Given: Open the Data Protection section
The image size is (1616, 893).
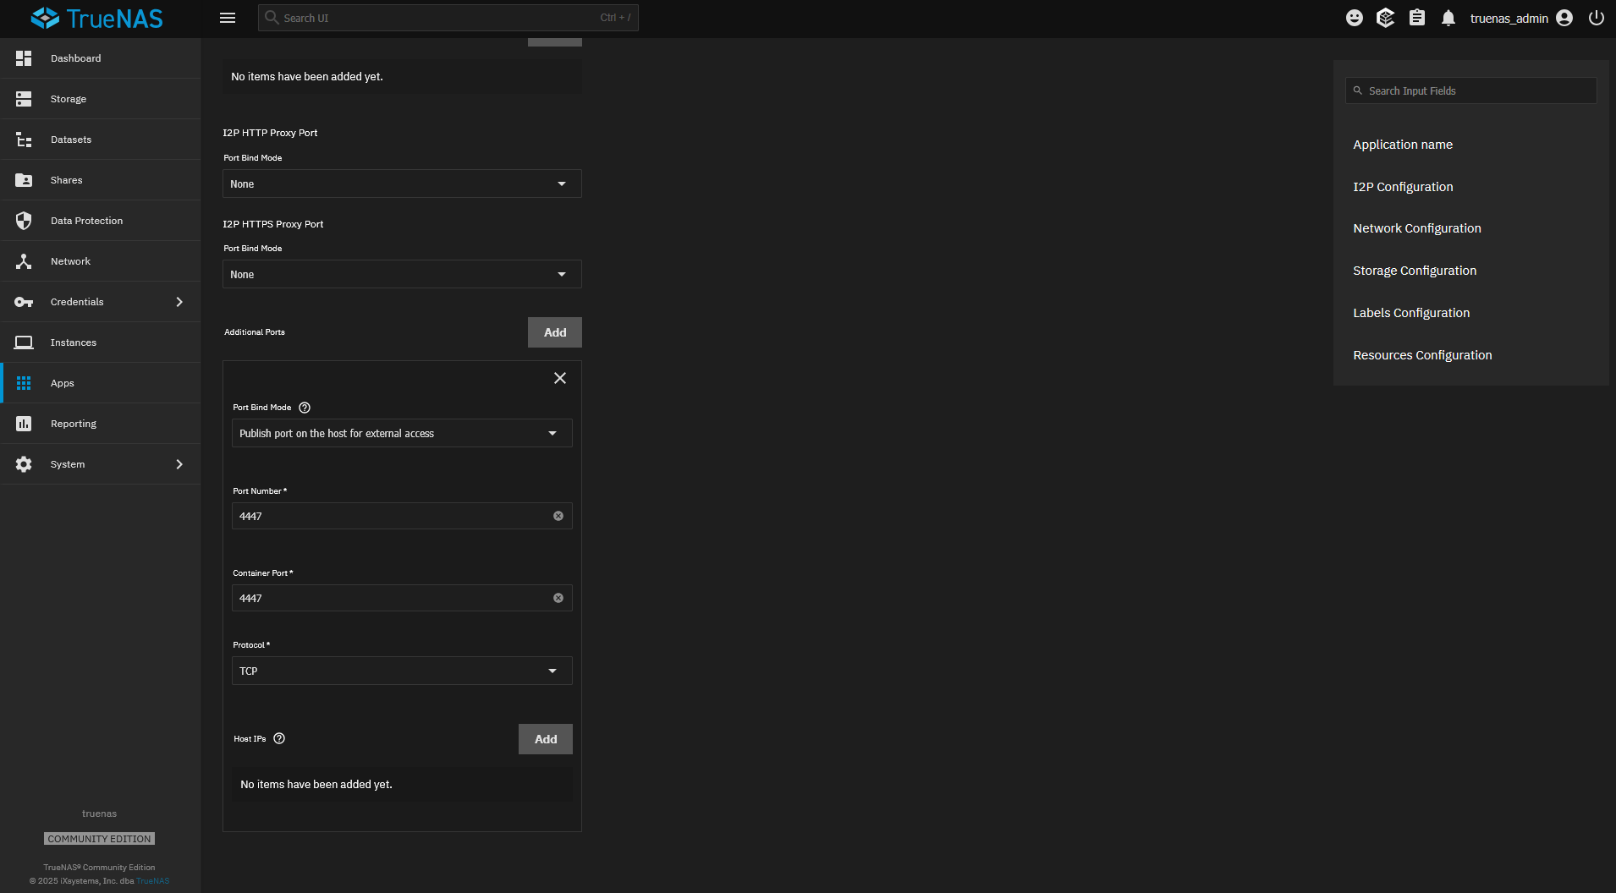Looking at the screenshot, I should pyautogui.click(x=85, y=220).
